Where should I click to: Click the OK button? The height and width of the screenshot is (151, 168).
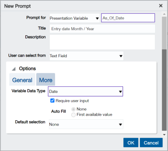pyautogui.click(x=131, y=143)
